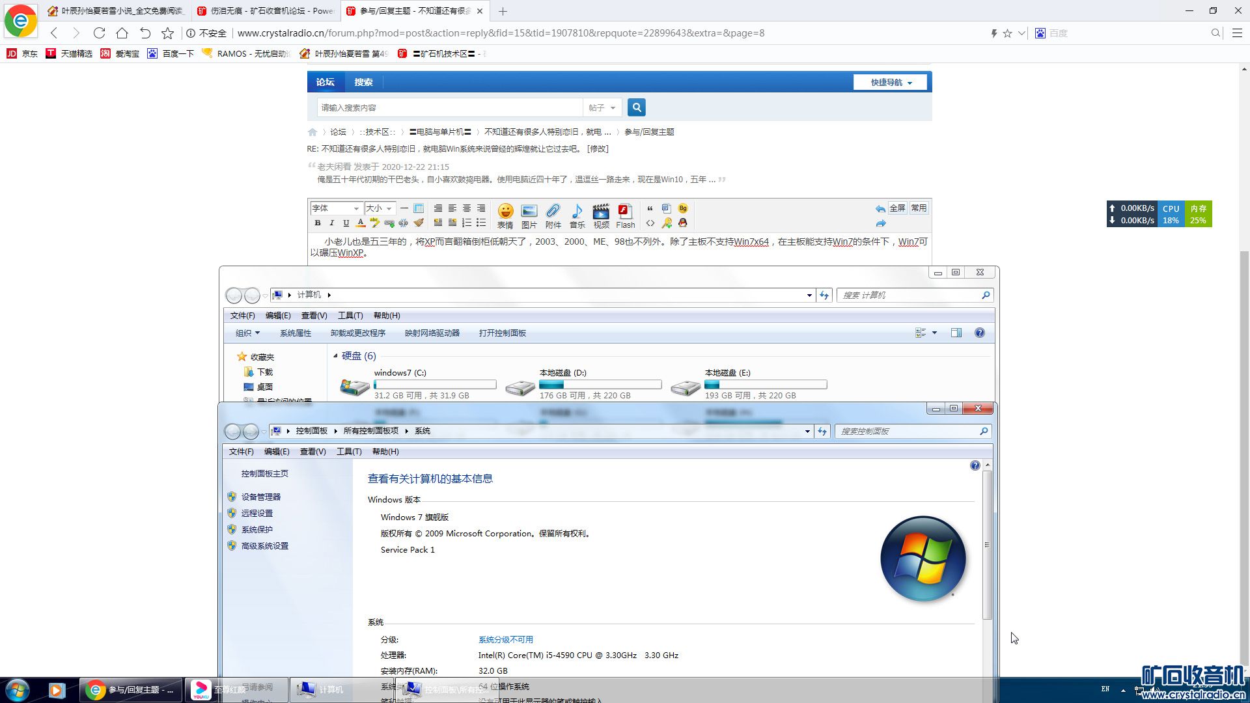Open the 工具(T) menu in System window
This screenshot has height=703, width=1250.
[349, 451]
